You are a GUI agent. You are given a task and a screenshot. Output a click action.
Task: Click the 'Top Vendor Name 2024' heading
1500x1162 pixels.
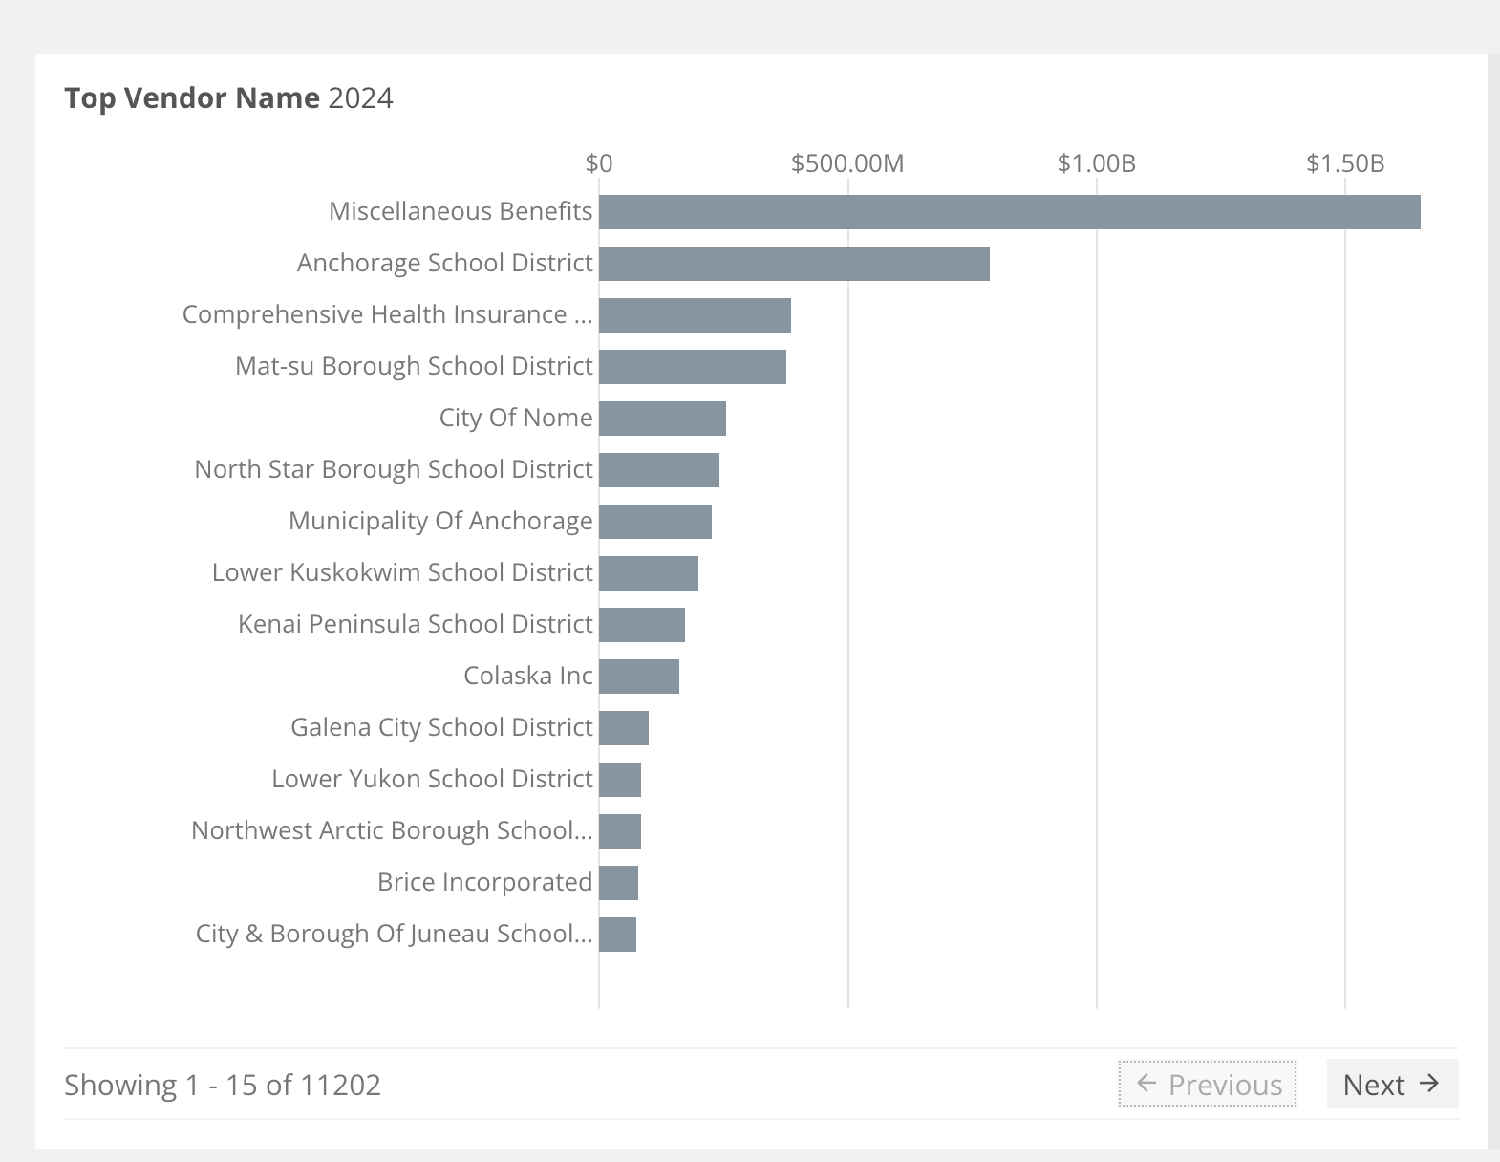228,97
